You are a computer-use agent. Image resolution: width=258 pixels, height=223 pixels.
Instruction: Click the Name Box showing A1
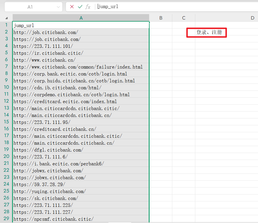[33, 7]
